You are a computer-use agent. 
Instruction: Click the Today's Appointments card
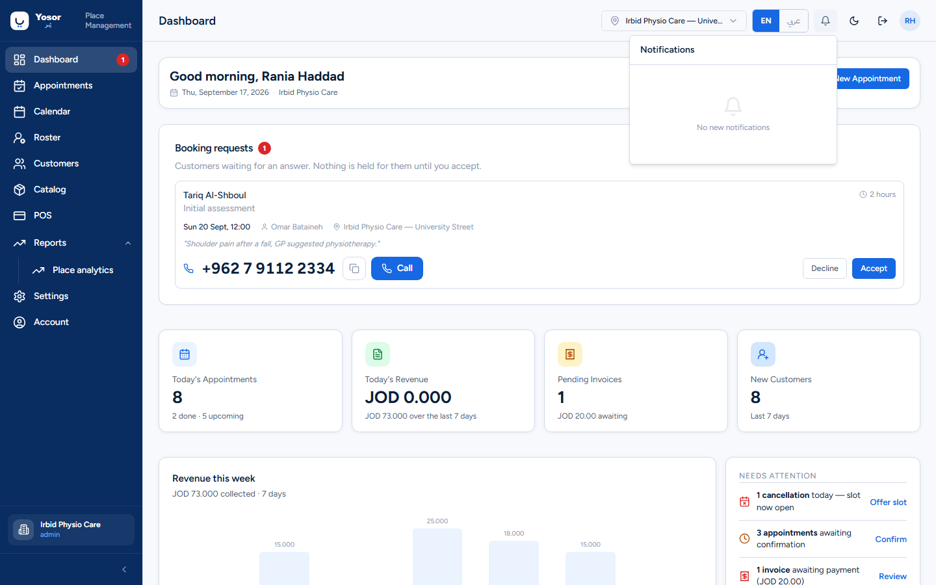coord(250,381)
